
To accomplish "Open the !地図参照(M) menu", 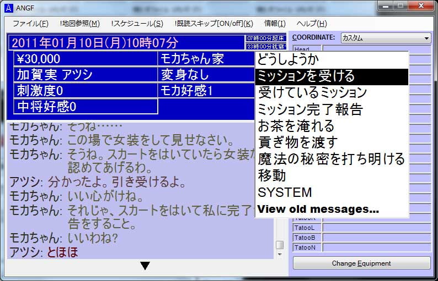I will coord(80,23).
